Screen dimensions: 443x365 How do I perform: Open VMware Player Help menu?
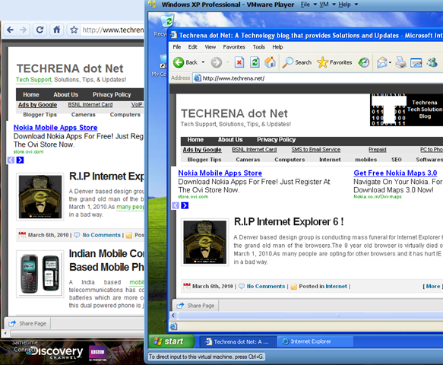pyautogui.click(x=348, y=5)
